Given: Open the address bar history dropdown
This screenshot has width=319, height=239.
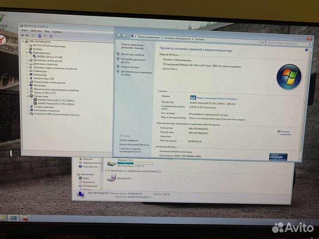Looking at the screenshot, I should click(x=258, y=42).
